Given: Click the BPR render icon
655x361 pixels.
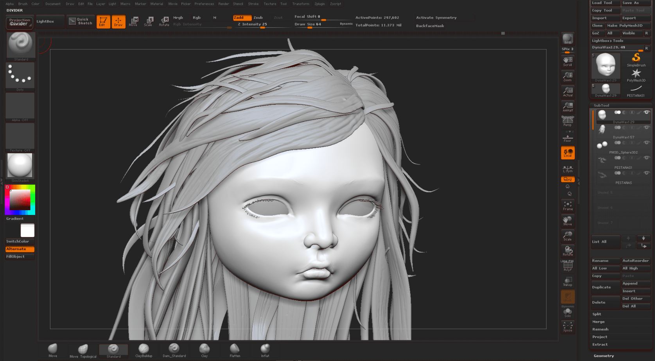Looking at the screenshot, I should [x=567, y=39].
